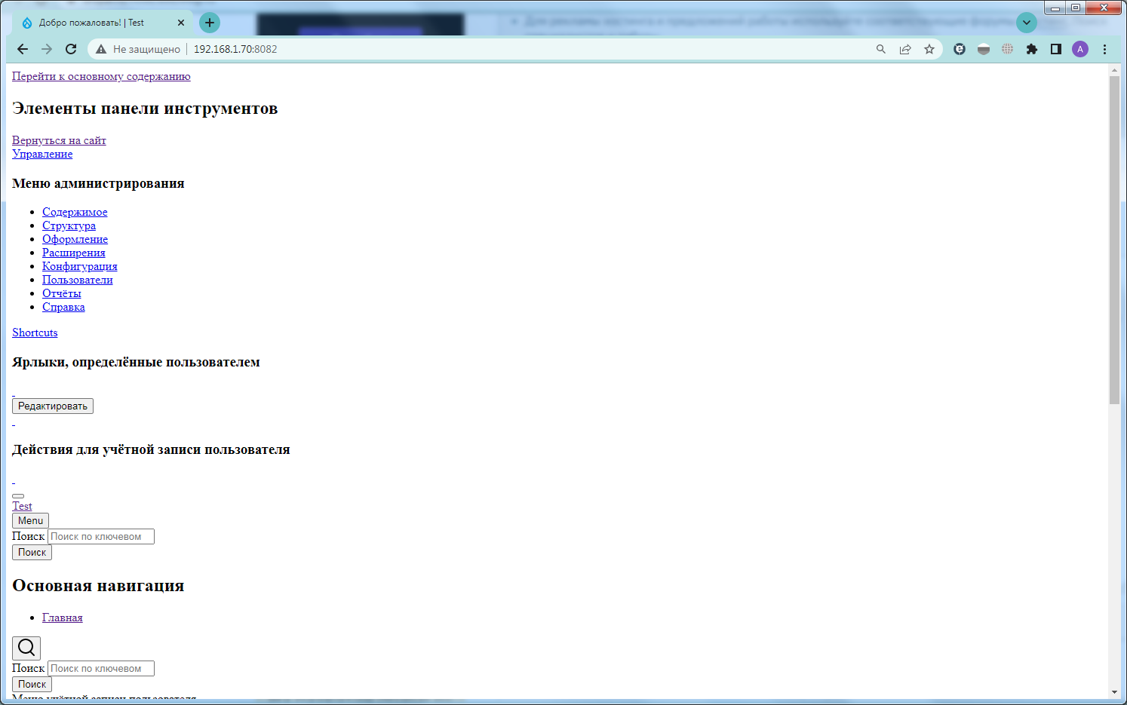Click the browser back arrow icon

coord(23,49)
